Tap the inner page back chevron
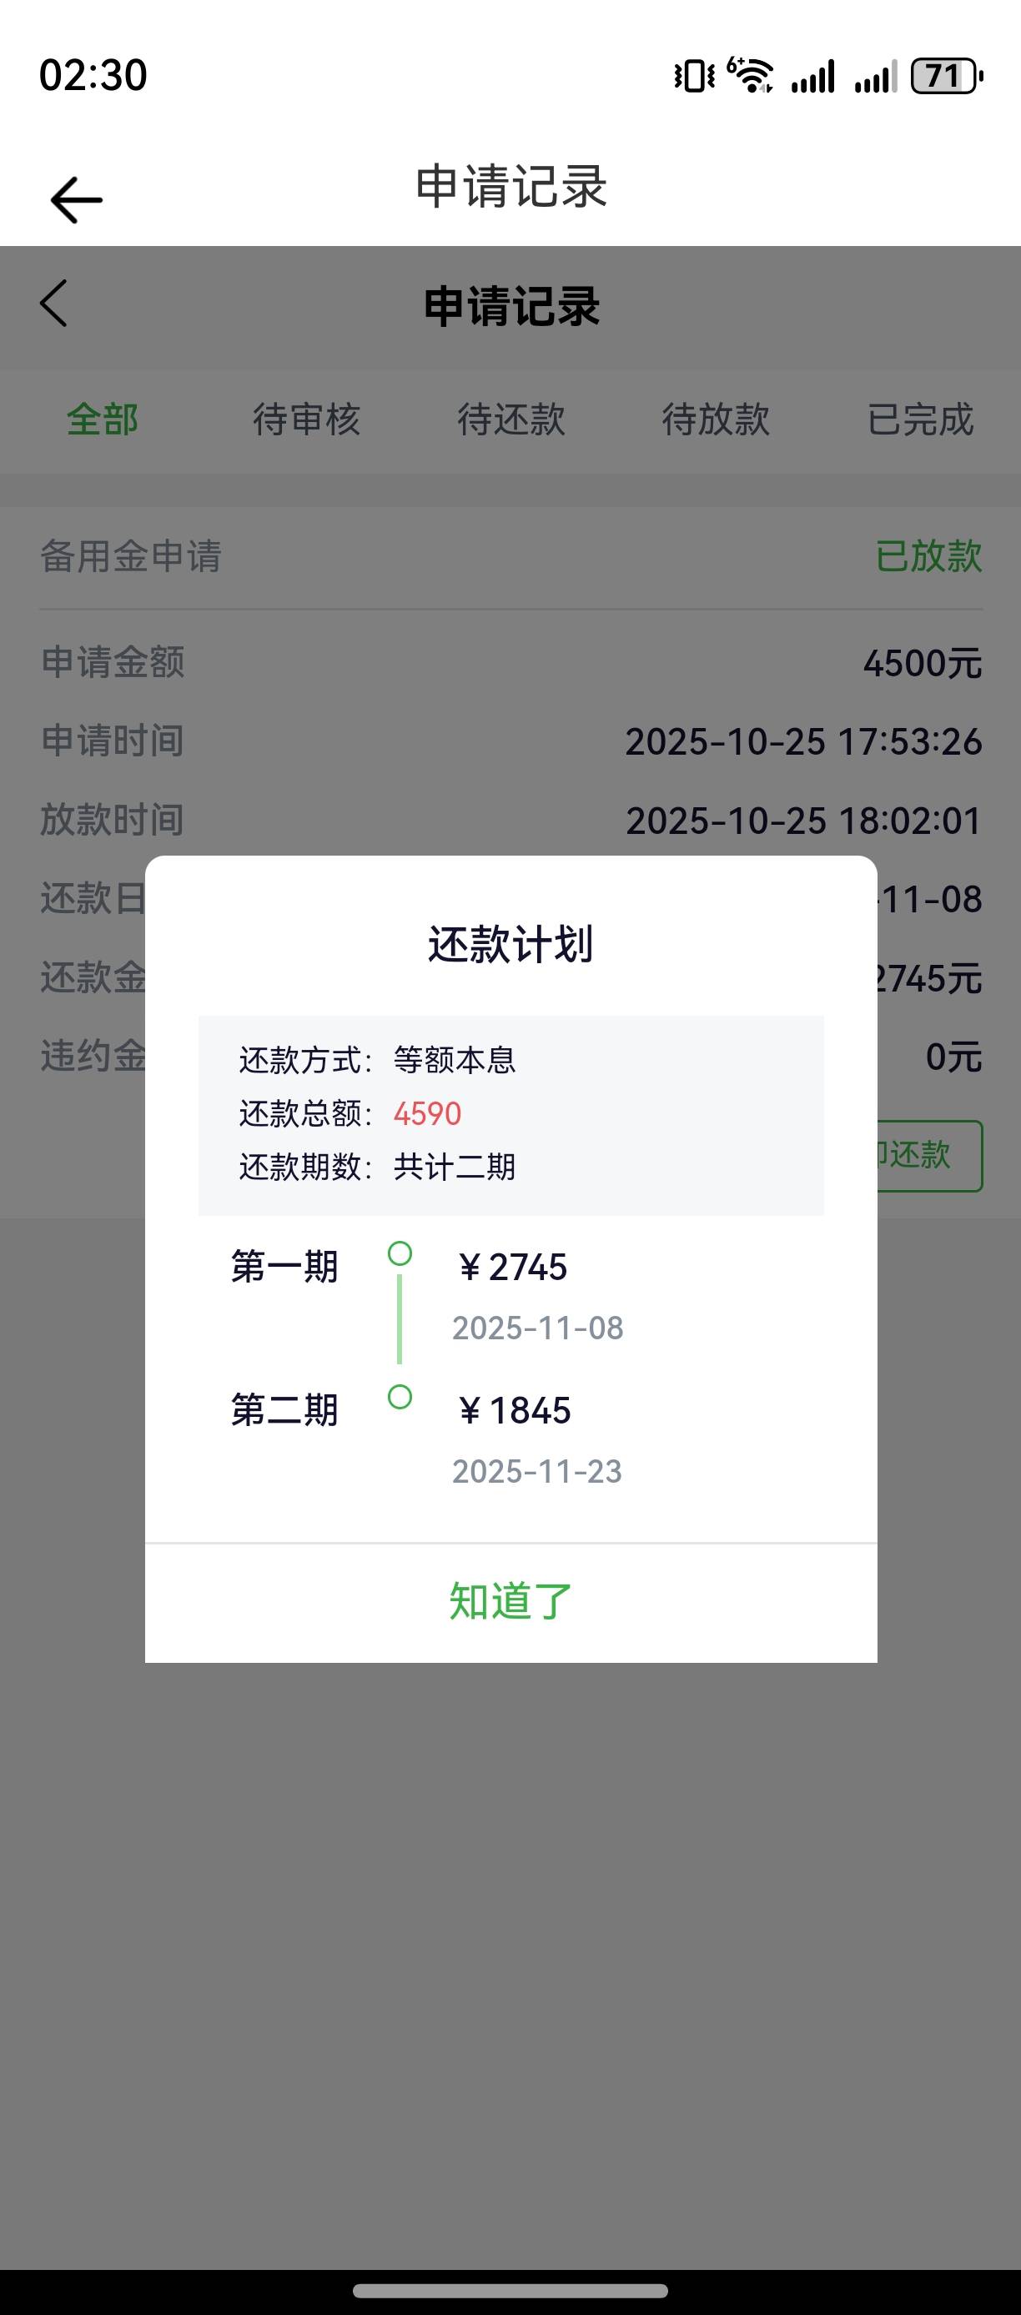The width and height of the screenshot is (1021, 2315). coord(54,304)
